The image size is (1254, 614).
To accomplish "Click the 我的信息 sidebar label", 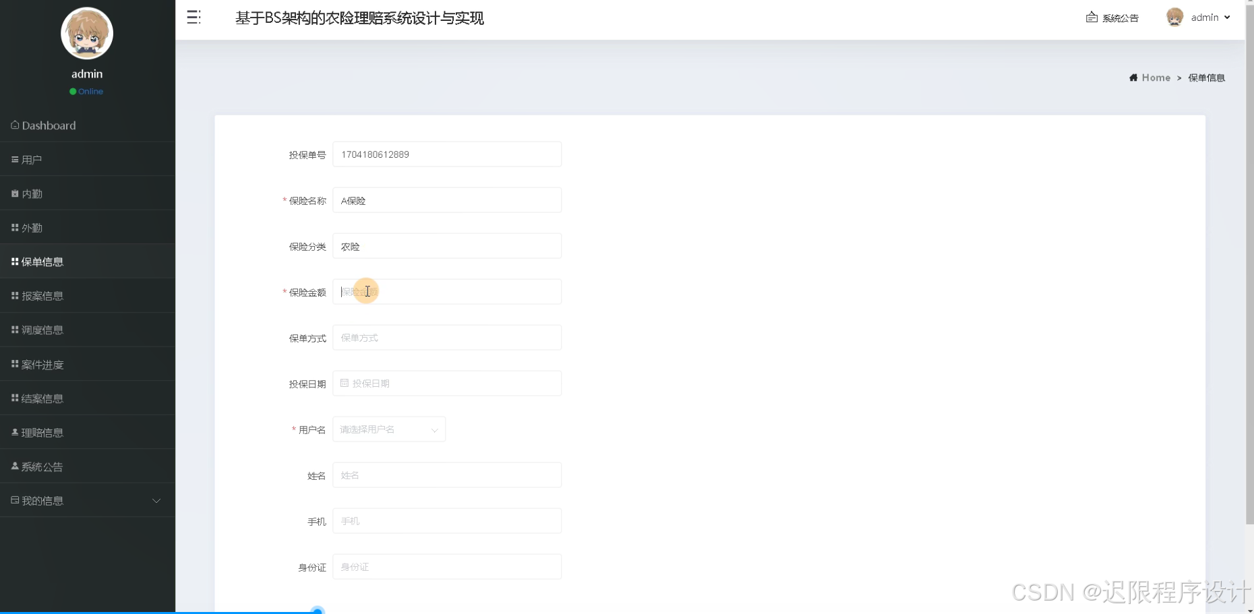I will click(42, 501).
